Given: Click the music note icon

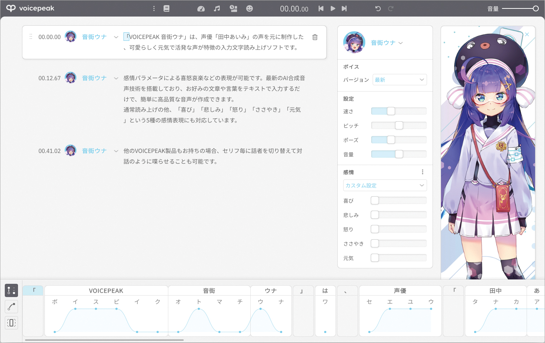Looking at the screenshot, I should click(217, 8).
